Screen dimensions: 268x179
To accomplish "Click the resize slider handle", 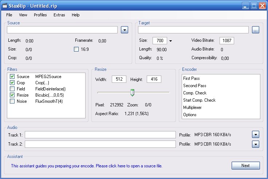I will click(x=133, y=93).
